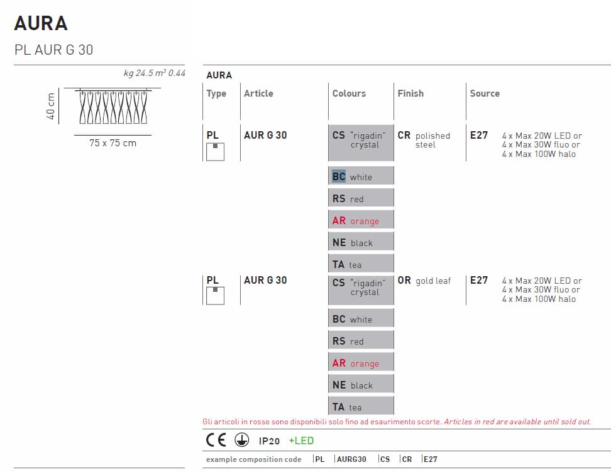Click the CE certification mark
The height and width of the screenshot is (472, 611).
217,441
